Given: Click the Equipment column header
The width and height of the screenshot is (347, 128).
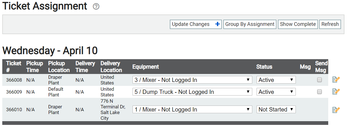Looking at the screenshot, I should [x=145, y=67].
